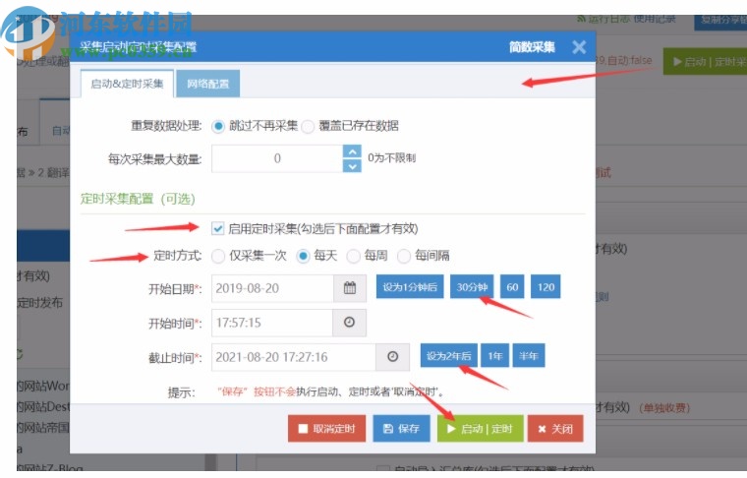
Task: Click the red 关闭 button
Action: [555, 429]
